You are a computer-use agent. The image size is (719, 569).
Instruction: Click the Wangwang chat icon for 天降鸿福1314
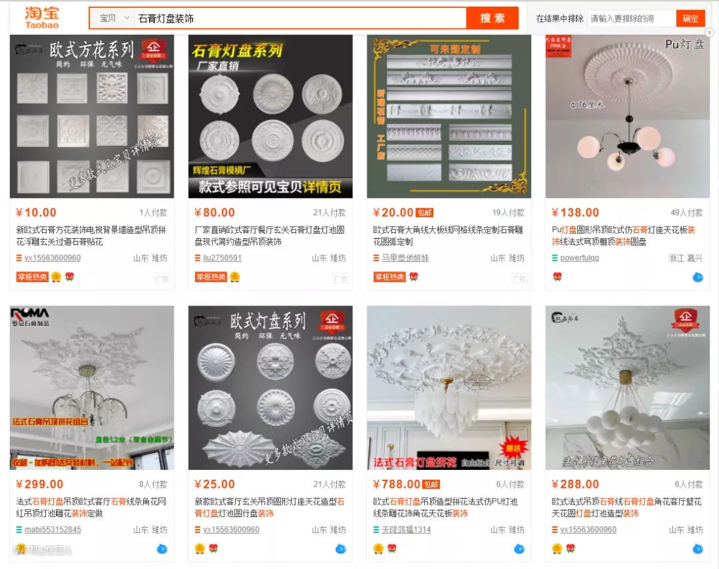click(519, 548)
